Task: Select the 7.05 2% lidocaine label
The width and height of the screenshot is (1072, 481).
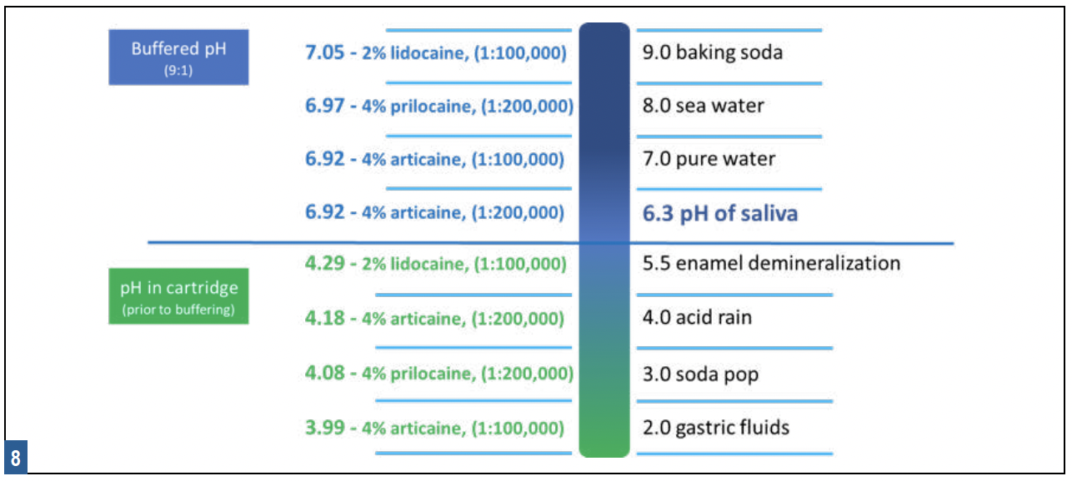Action: pos(436,54)
